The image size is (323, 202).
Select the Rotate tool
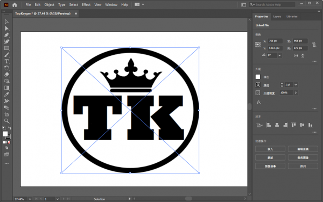tap(6, 68)
